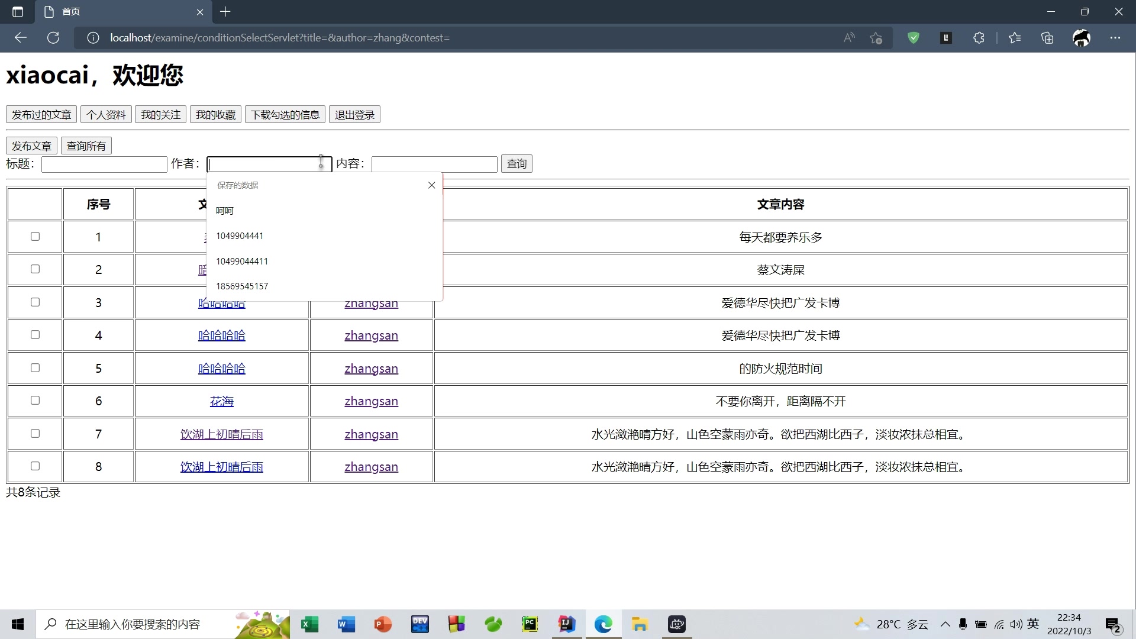Open 个人资料 profile page
Viewport: 1136px width, 639px height.
106,115
